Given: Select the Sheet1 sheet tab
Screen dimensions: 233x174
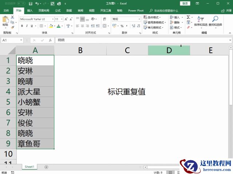Looking at the screenshot, I should click(29, 167).
